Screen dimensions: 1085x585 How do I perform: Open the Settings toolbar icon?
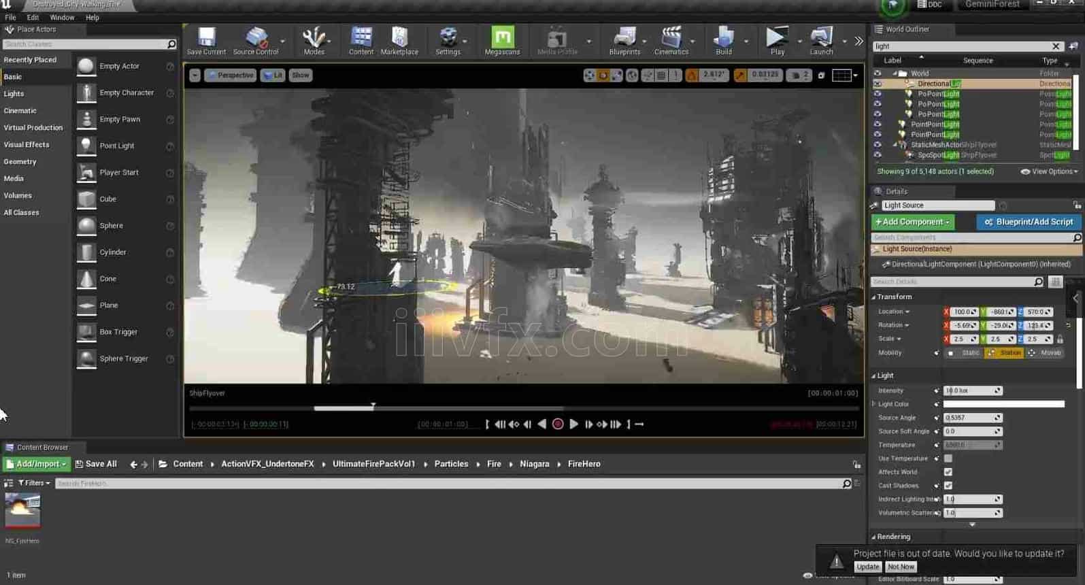pos(448,41)
